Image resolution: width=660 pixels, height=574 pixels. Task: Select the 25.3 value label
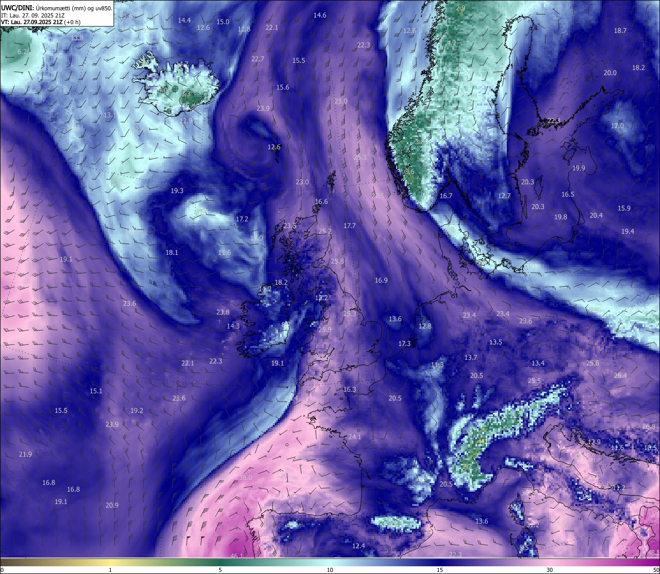[350, 314]
